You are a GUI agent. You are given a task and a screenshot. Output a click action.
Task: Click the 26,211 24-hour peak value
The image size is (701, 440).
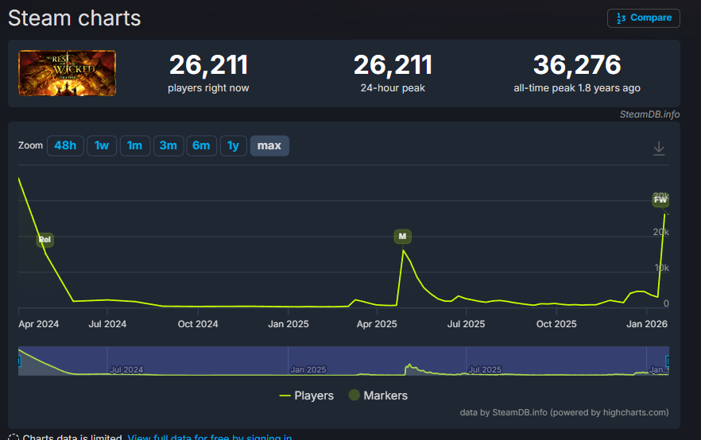[393, 65]
